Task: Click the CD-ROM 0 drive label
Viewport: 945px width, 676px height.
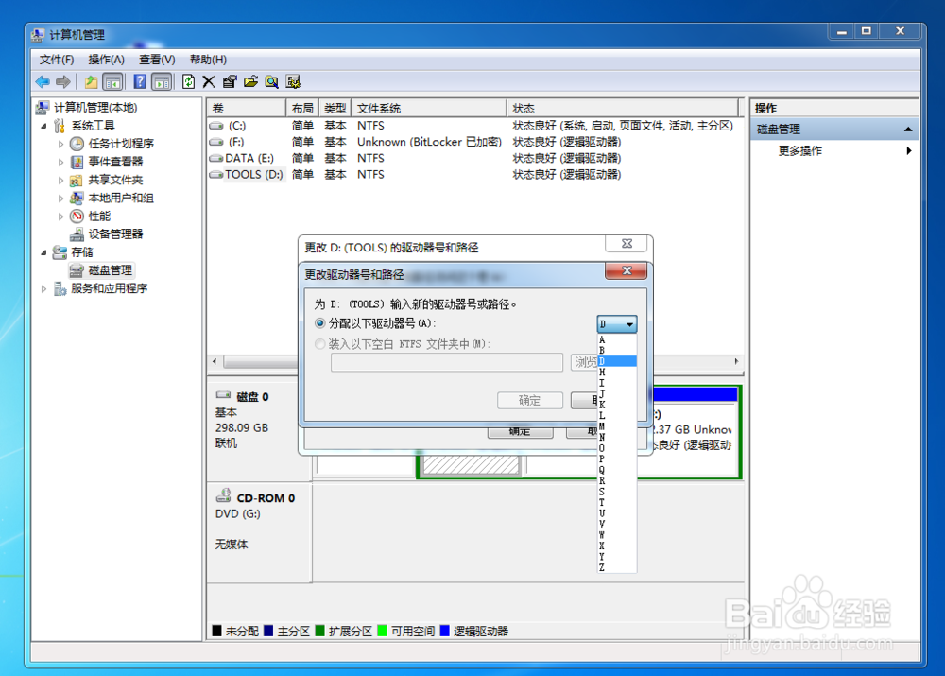Action: point(266,498)
